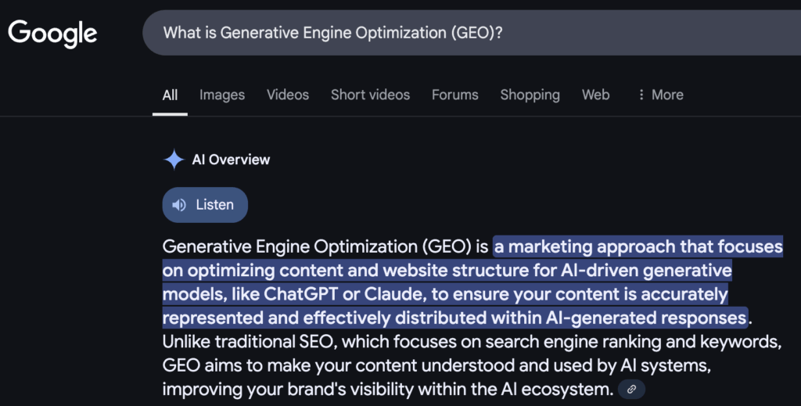Open the Videos tab

click(288, 95)
